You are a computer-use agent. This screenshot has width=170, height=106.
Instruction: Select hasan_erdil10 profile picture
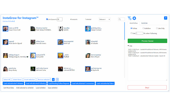pyautogui.click(x=5, y=29)
